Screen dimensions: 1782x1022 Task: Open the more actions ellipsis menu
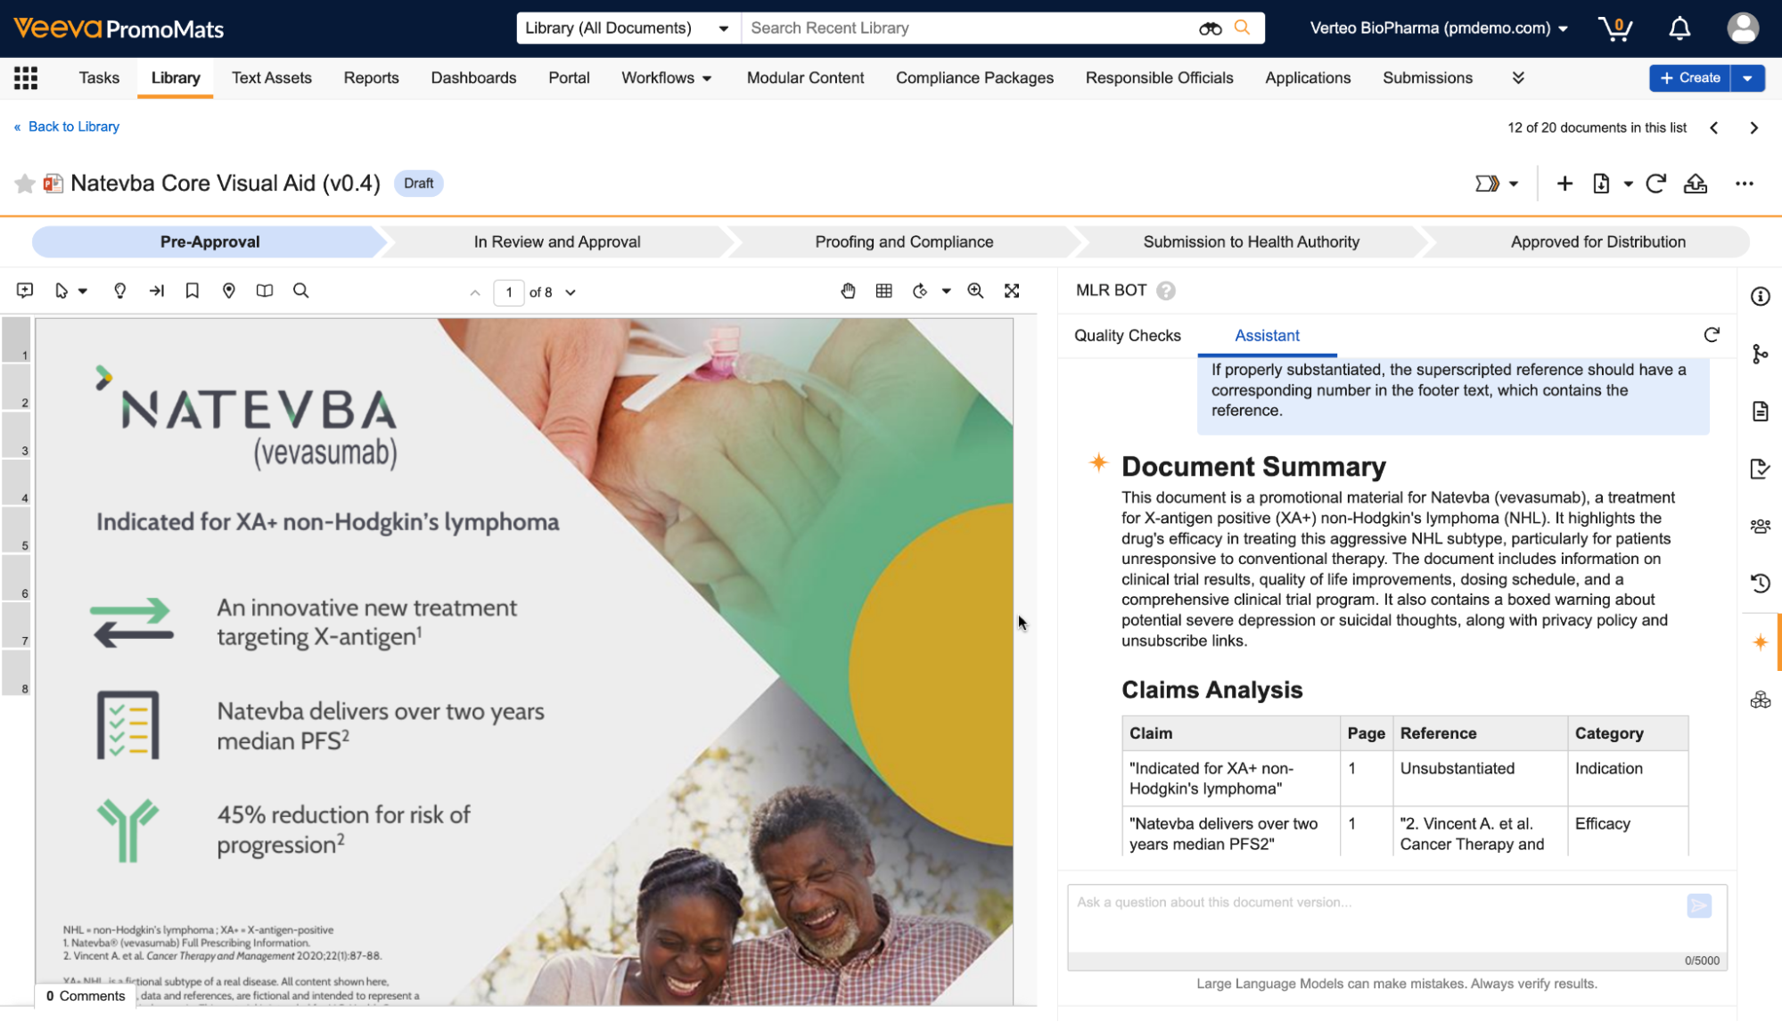[x=1745, y=184]
